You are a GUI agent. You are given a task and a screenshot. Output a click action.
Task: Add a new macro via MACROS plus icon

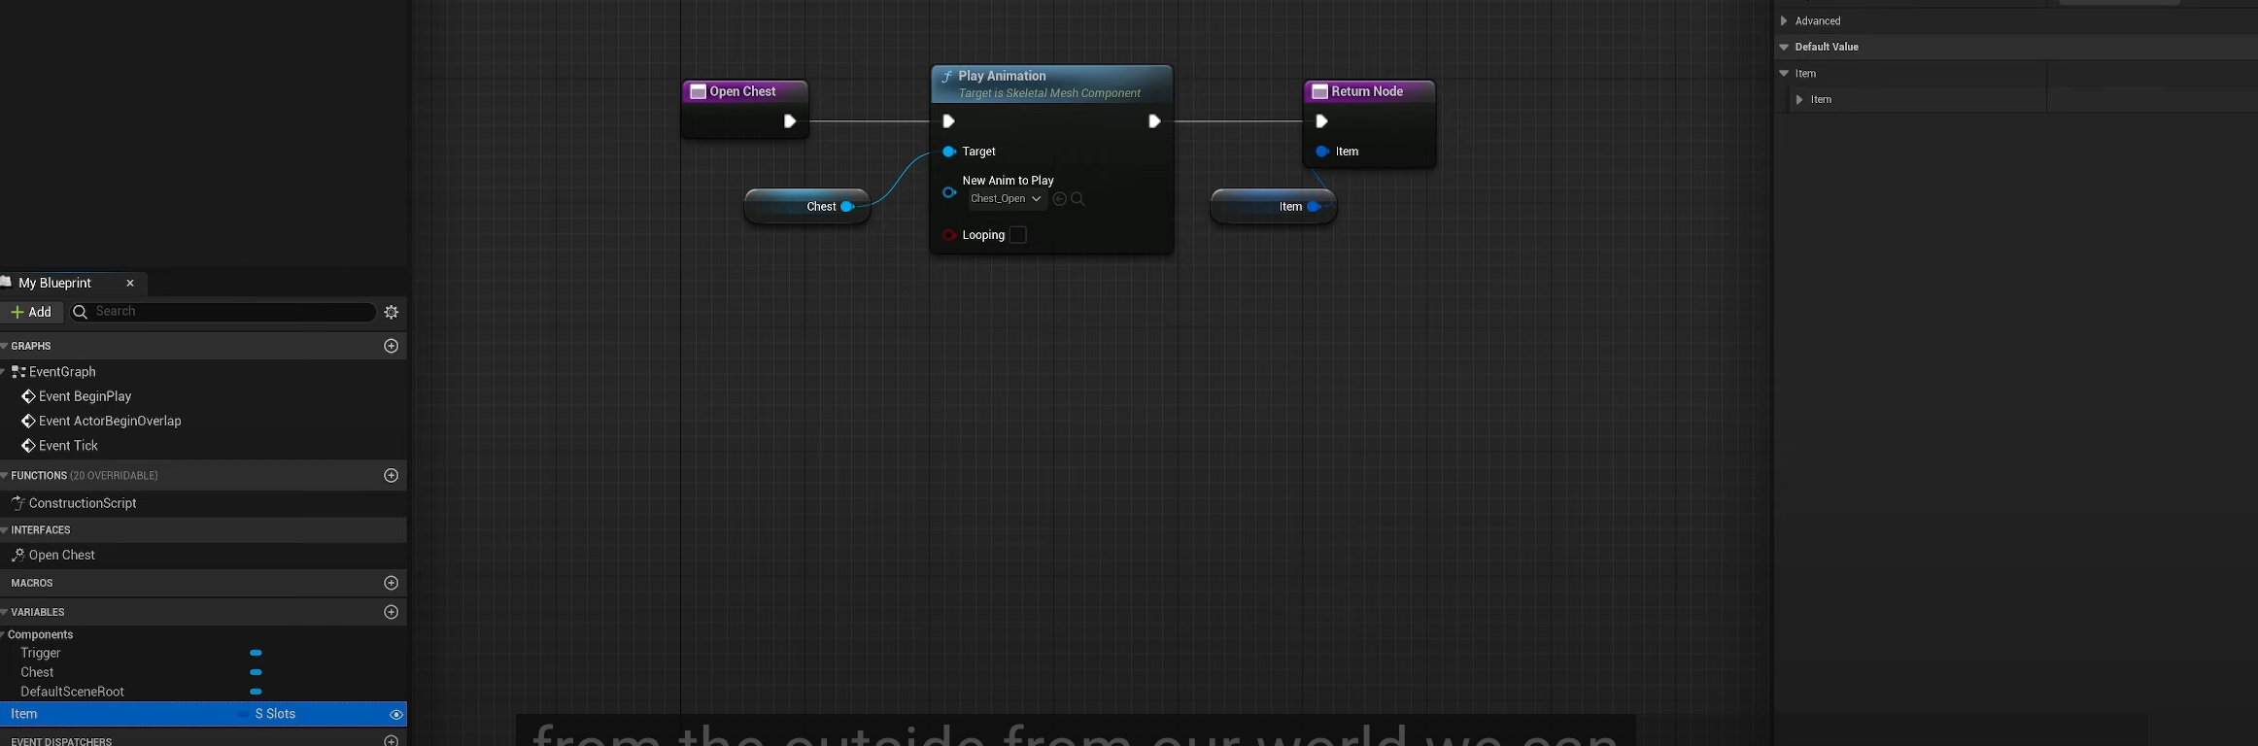click(x=392, y=583)
